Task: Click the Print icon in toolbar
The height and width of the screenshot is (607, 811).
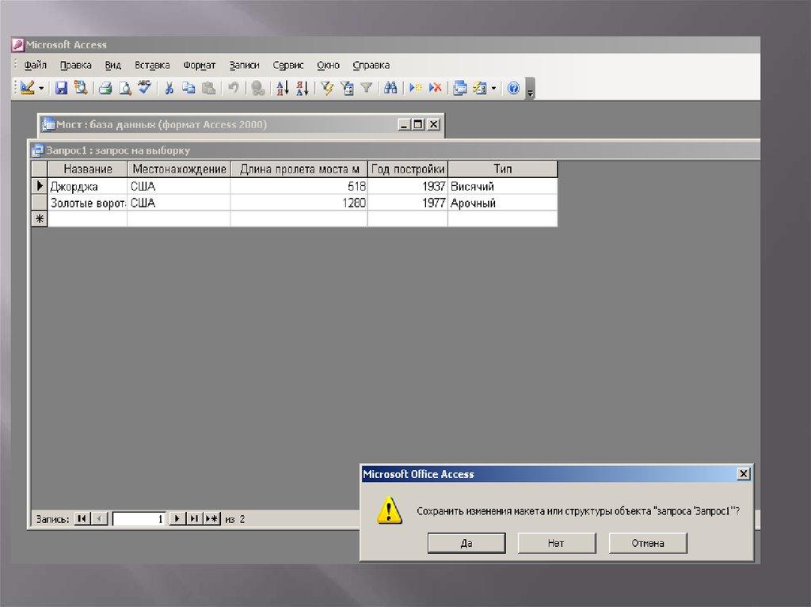Action: 105,89
